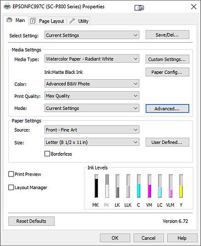Click the C cyan ink level bar
This screenshot has height=246, width=201.
click(x=139, y=186)
